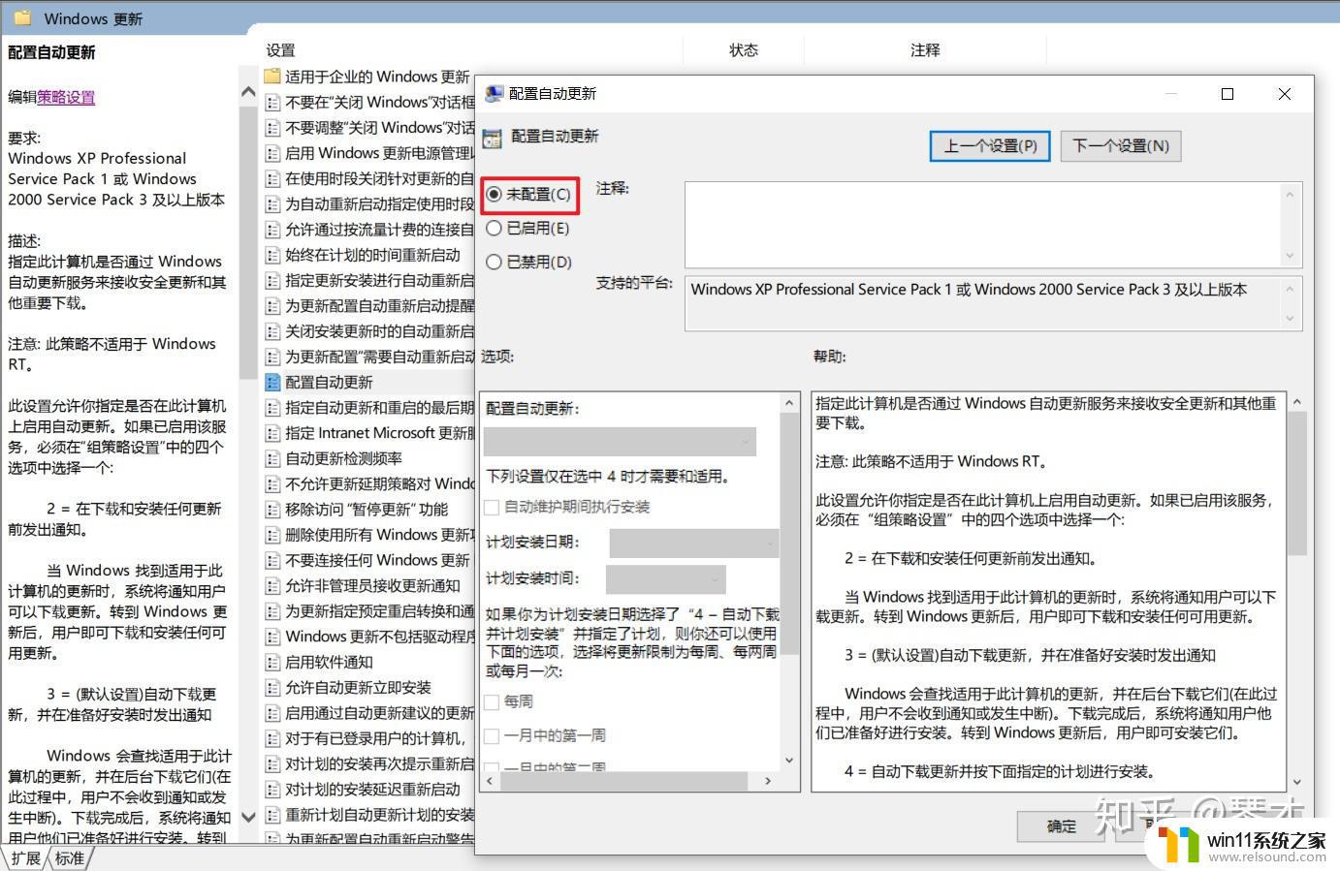Click icon for 启用软件通知

click(x=272, y=663)
